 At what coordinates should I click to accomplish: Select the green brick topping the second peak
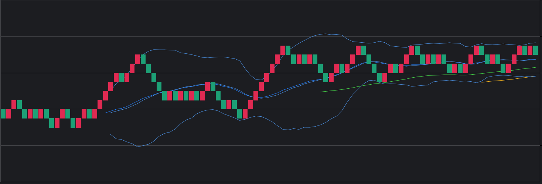(288, 50)
